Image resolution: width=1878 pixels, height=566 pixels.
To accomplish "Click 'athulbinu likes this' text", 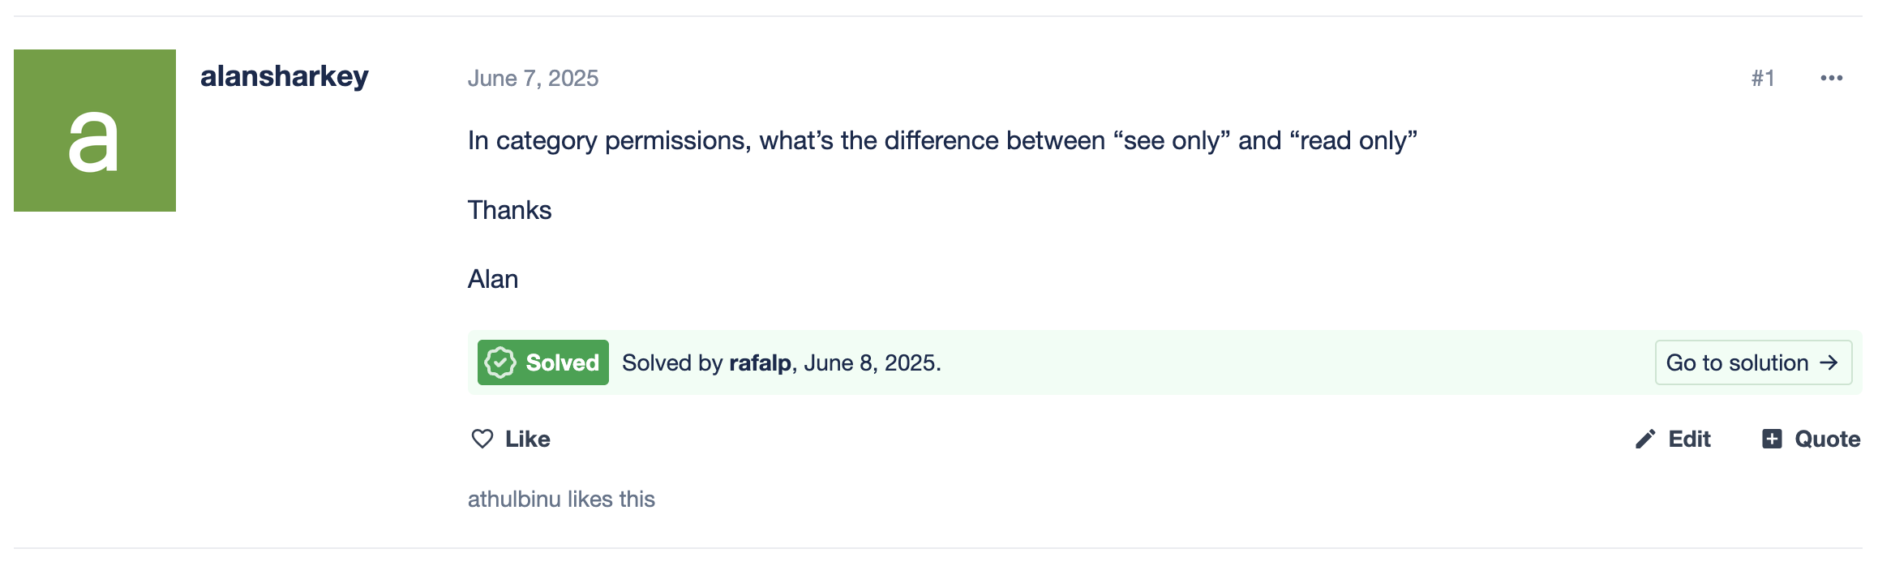I will (x=561, y=499).
